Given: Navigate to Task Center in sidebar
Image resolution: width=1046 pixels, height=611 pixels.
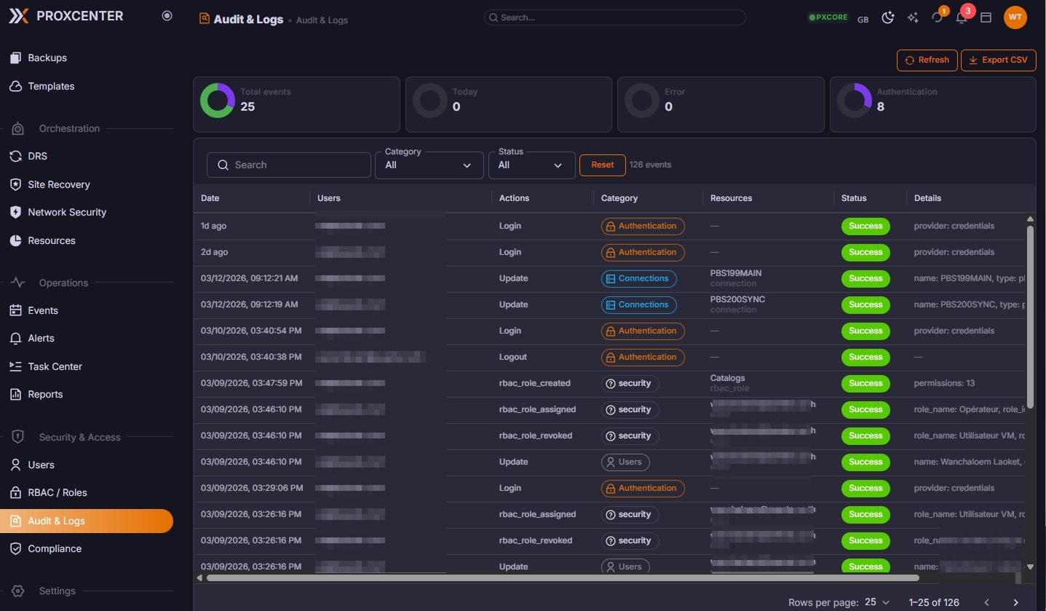Looking at the screenshot, I should 55,367.
